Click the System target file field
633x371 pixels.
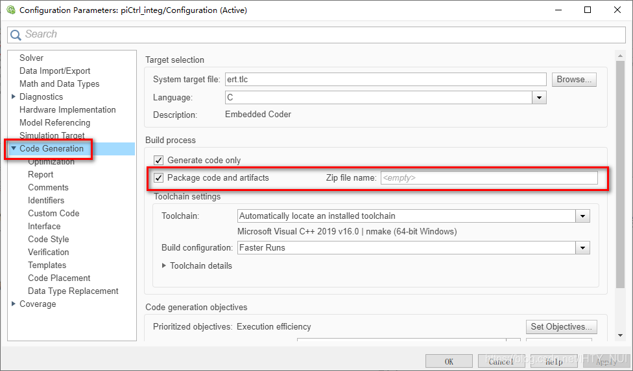tap(385, 80)
